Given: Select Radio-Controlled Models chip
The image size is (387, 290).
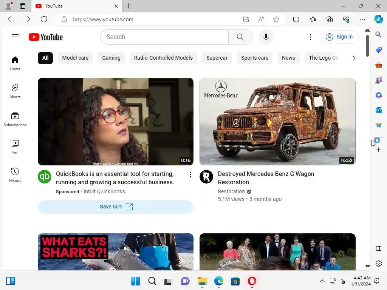Looking at the screenshot, I should coord(163,58).
